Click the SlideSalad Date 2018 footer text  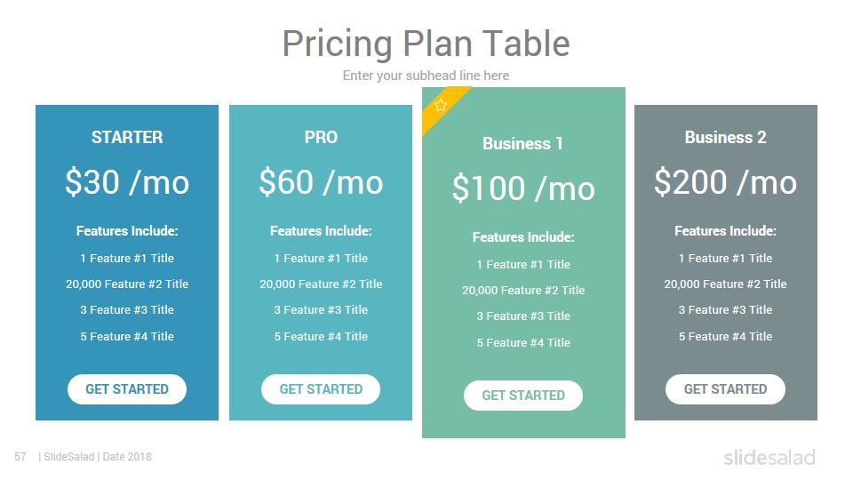(x=95, y=457)
